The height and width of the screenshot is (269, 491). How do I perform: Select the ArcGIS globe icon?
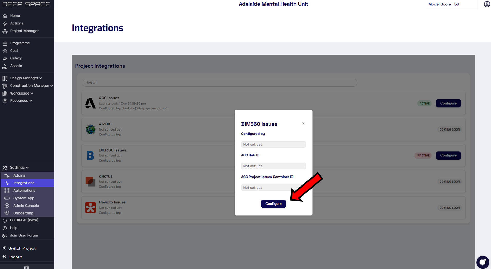[90, 129]
